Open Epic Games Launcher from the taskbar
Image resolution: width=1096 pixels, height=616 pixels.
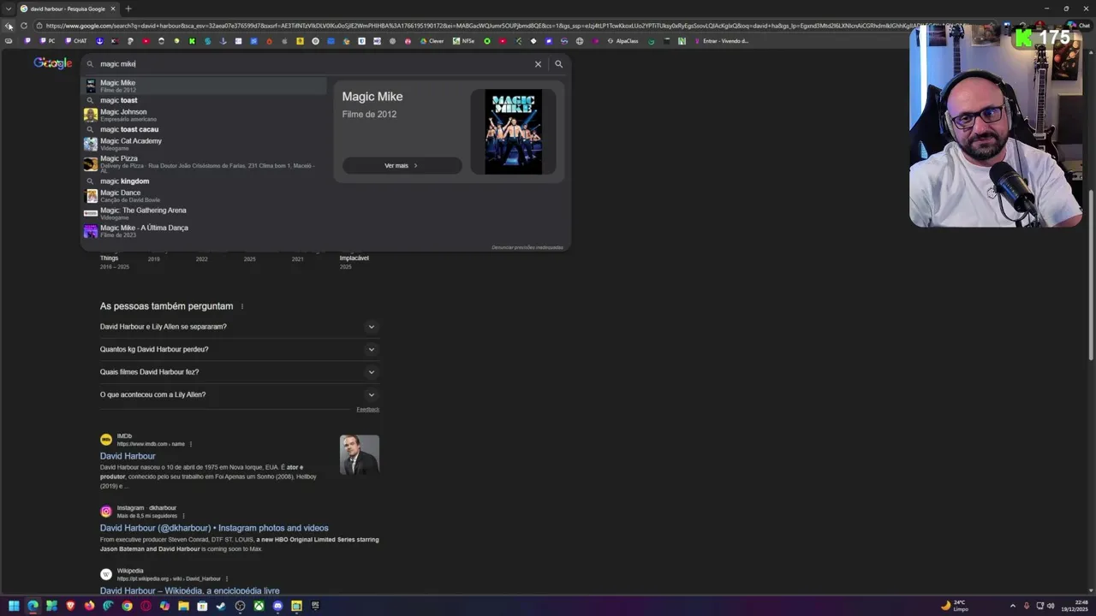coord(315,606)
